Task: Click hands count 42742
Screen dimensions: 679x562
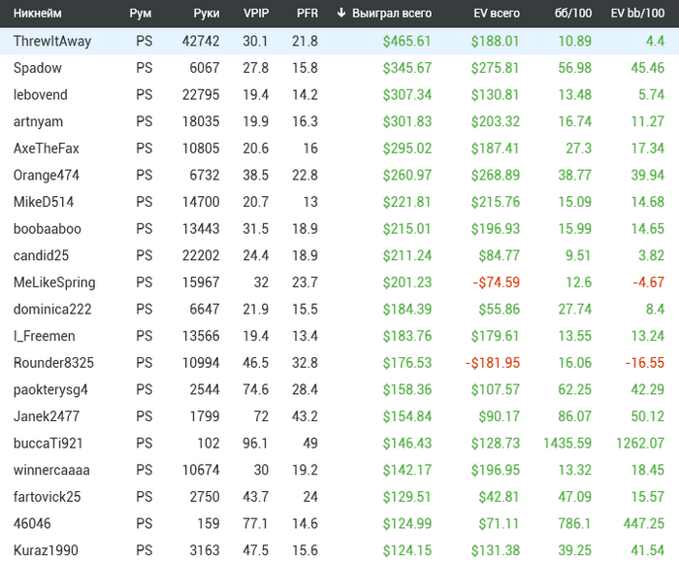Action: click(201, 41)
